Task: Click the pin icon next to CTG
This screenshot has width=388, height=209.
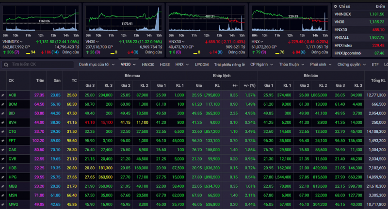Action: 3,131
